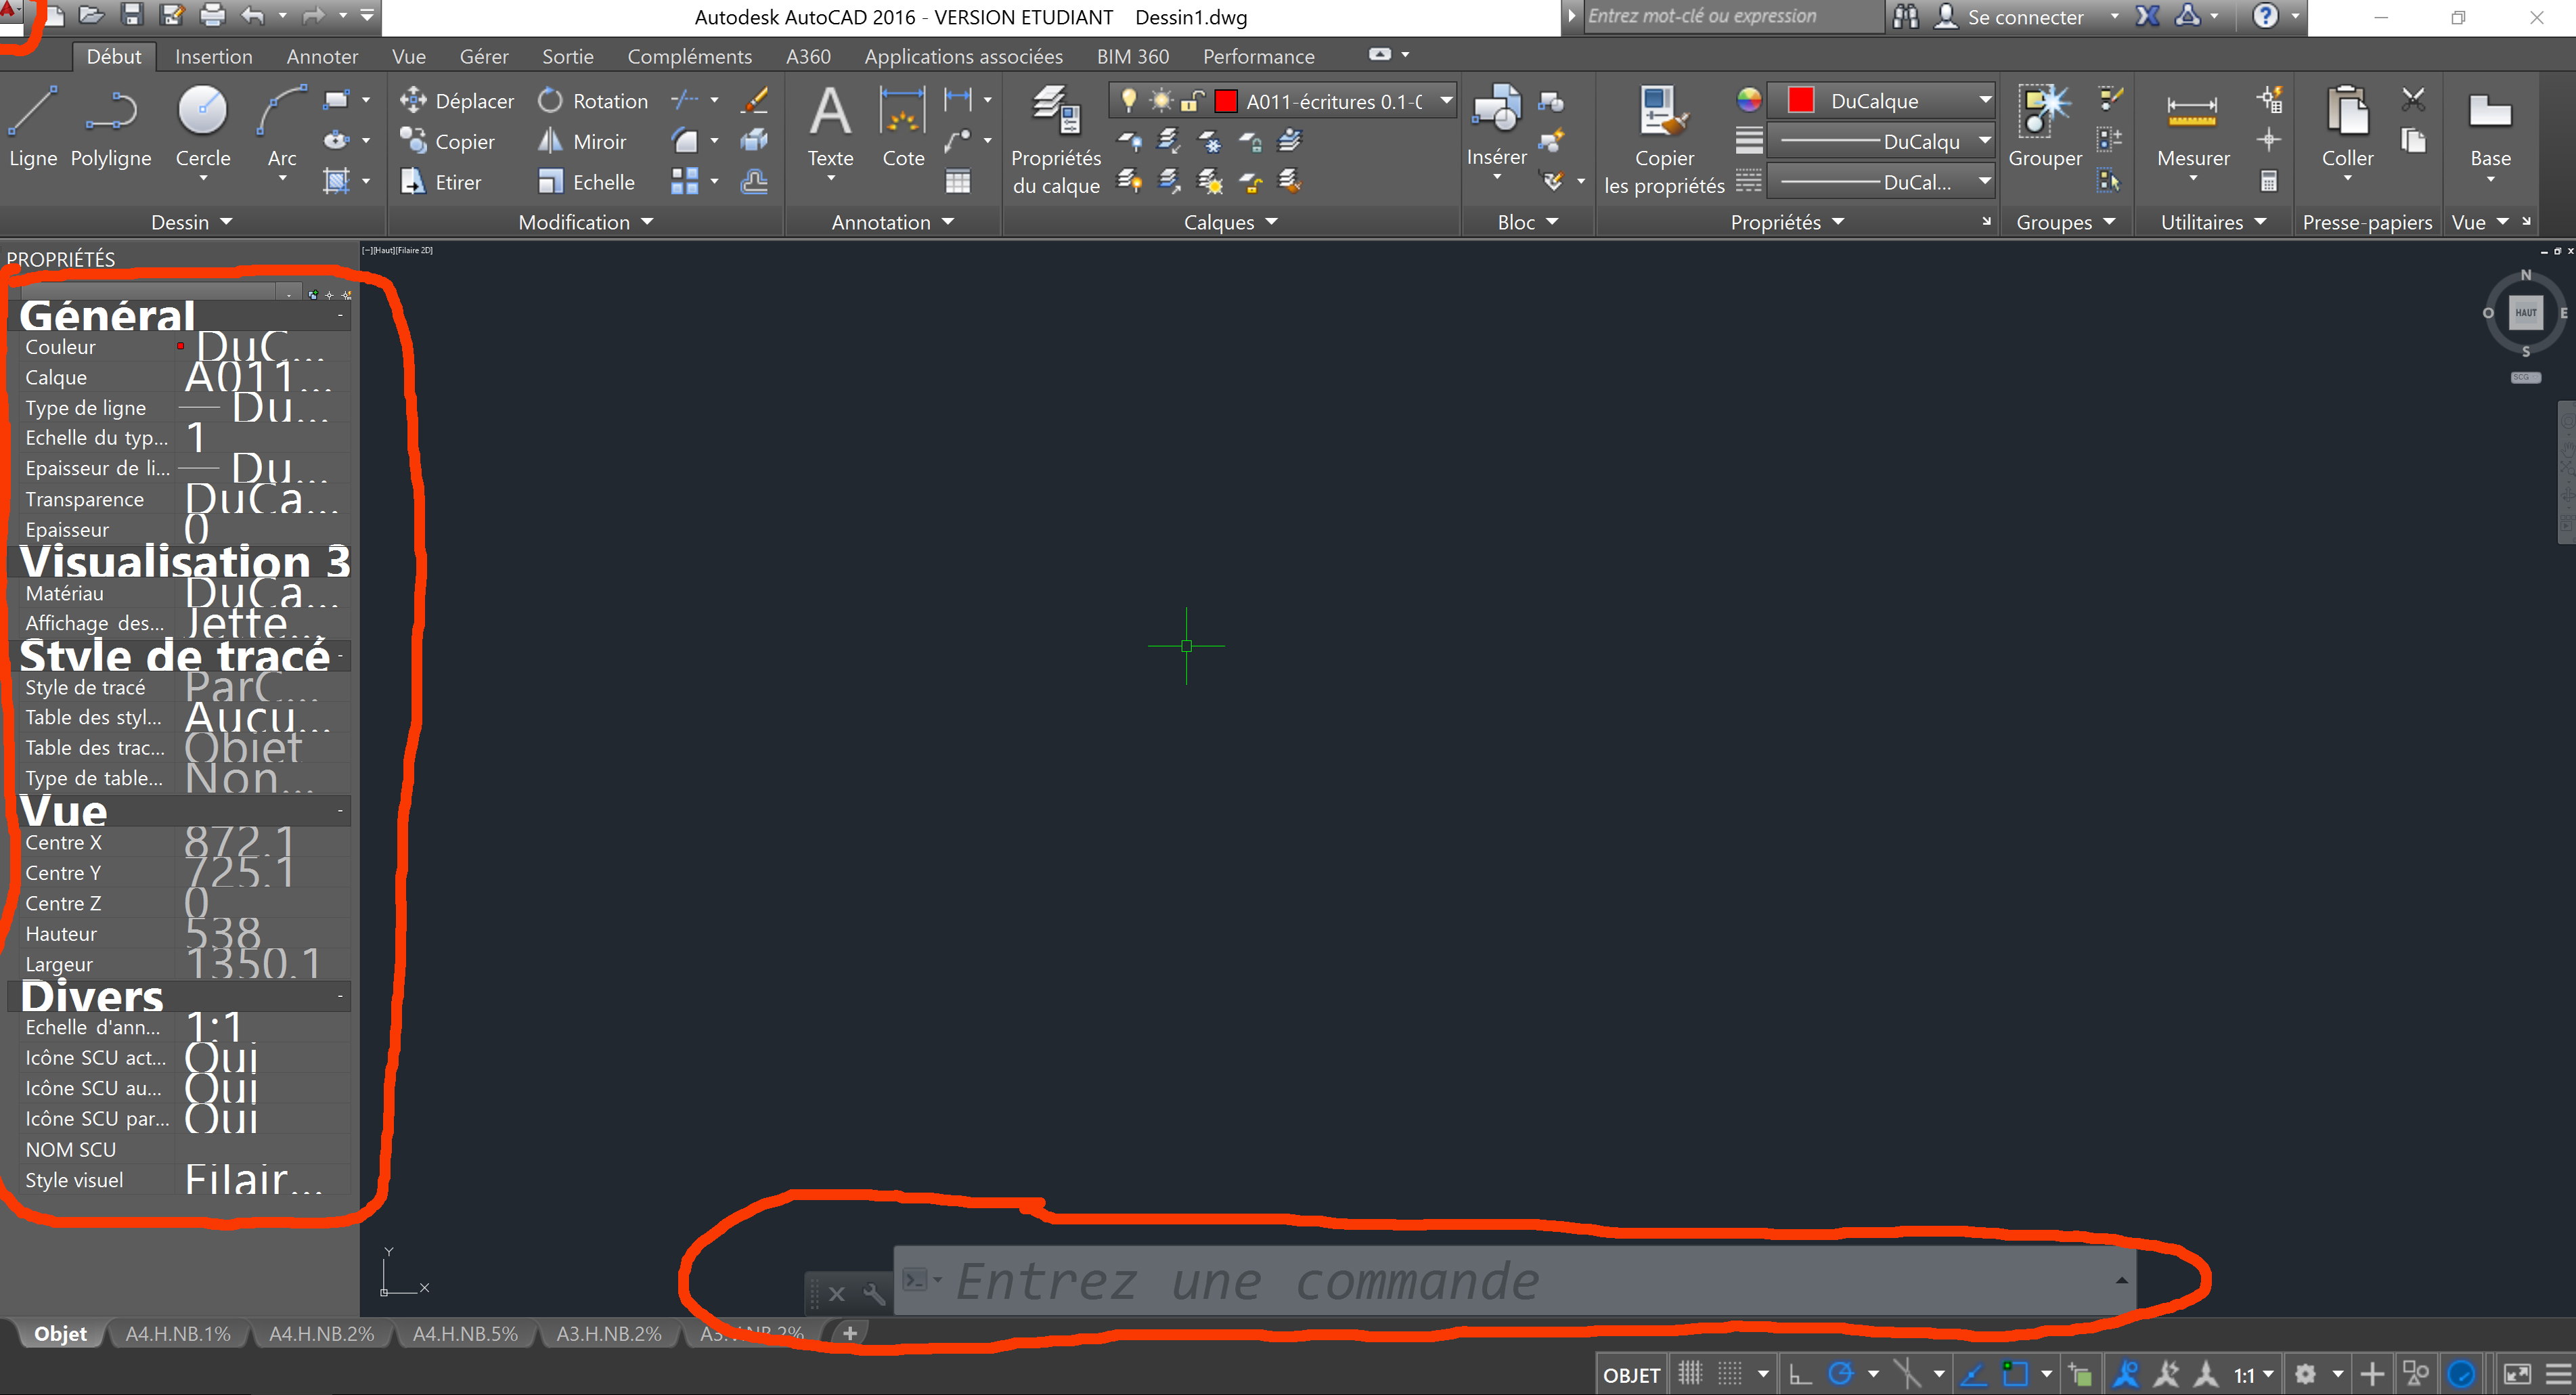Click inside the Entrez une commande field
The image size is (2576, 1395).
[1400, 1281]
